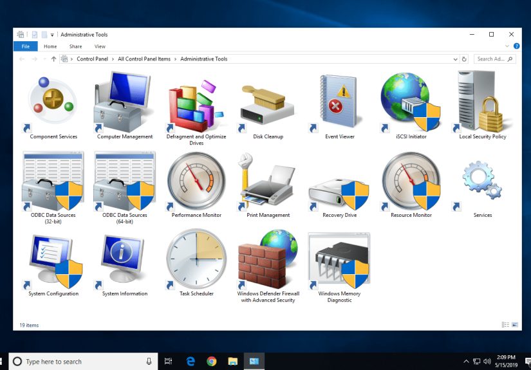The height and width of the screenshot is (370, 531).
Task: Click the Search Administrative Tools box
Action: click(495, 59)
